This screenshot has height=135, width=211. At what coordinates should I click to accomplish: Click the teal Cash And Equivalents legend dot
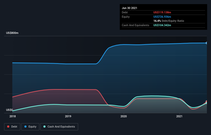coord(44,127)
